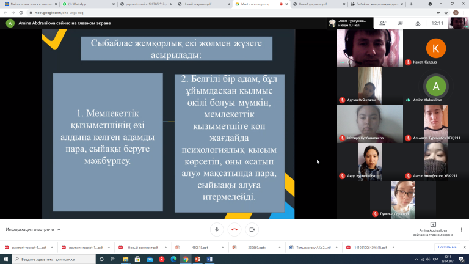Turn off the camera in Meet
The image size is (469, 264).
click(x=252, y=230)
